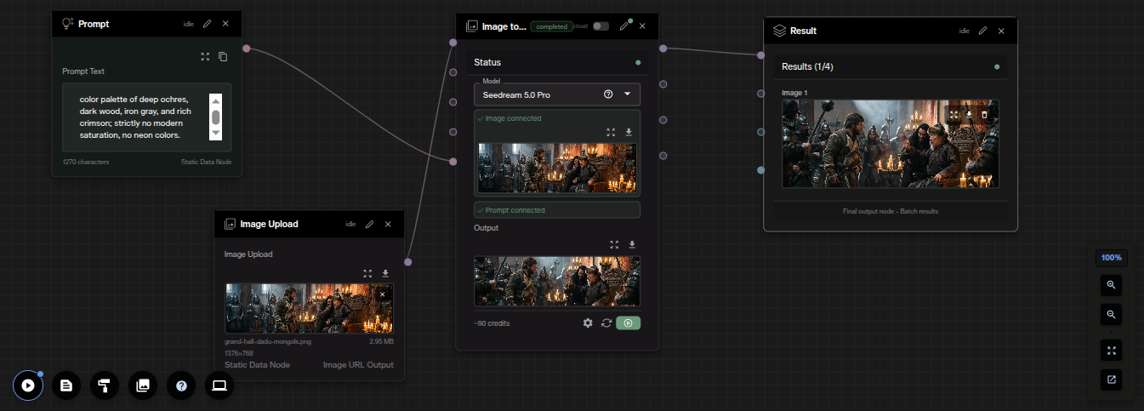Click the Prompt text scrollbar up arrow
1144x411 pixels.
pyautogui.click(x=216, y=100)
